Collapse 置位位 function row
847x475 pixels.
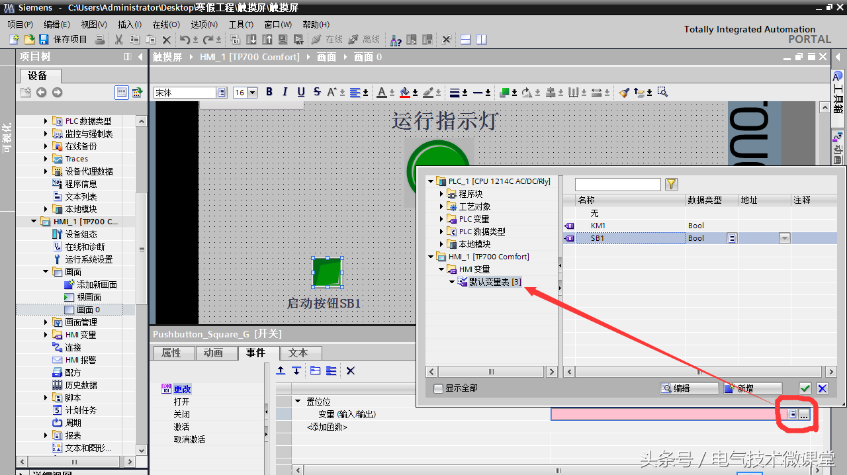tap(298, 402)
